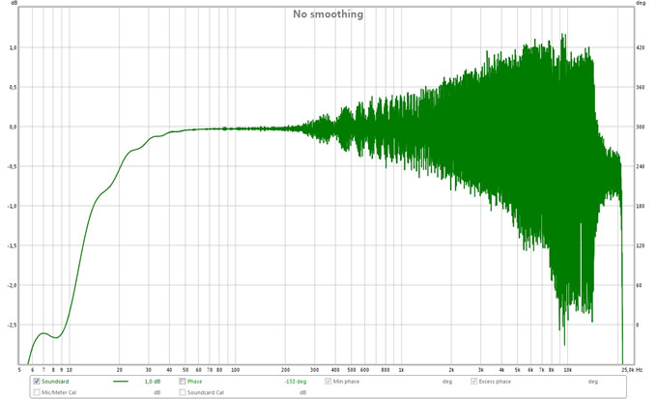Screen dimensions: 657x399
Task: Click the deg axis label at top right
Action: point(641,4)
